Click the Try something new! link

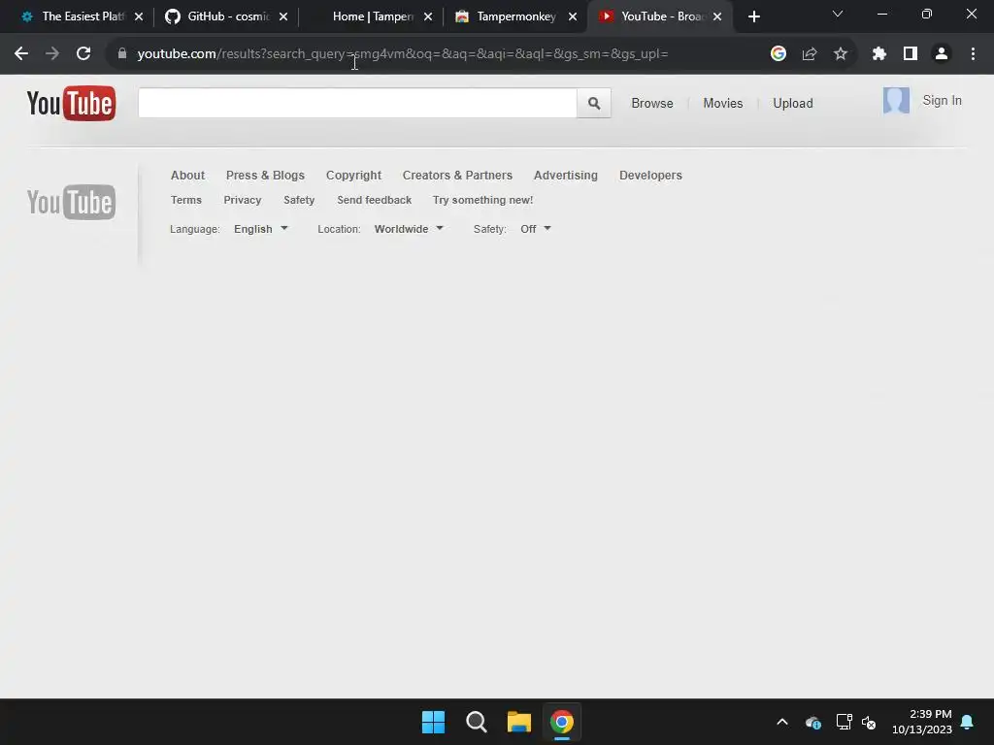click(482, 200)
